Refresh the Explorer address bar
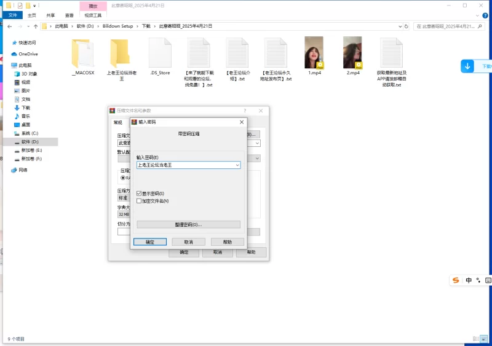The height and width of the screenshot is (346, 492). [x=407, y=26]
